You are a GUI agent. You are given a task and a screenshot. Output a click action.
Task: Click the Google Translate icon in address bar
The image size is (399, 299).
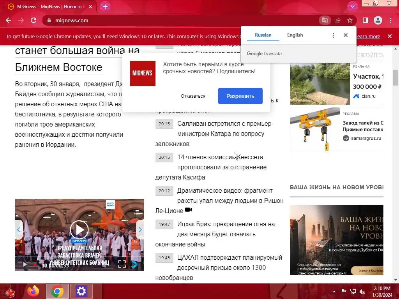coord(325,20)
